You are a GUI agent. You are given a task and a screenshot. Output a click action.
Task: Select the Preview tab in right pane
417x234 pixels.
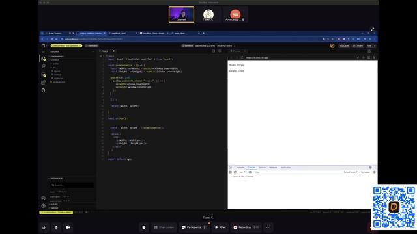point(237,51)
